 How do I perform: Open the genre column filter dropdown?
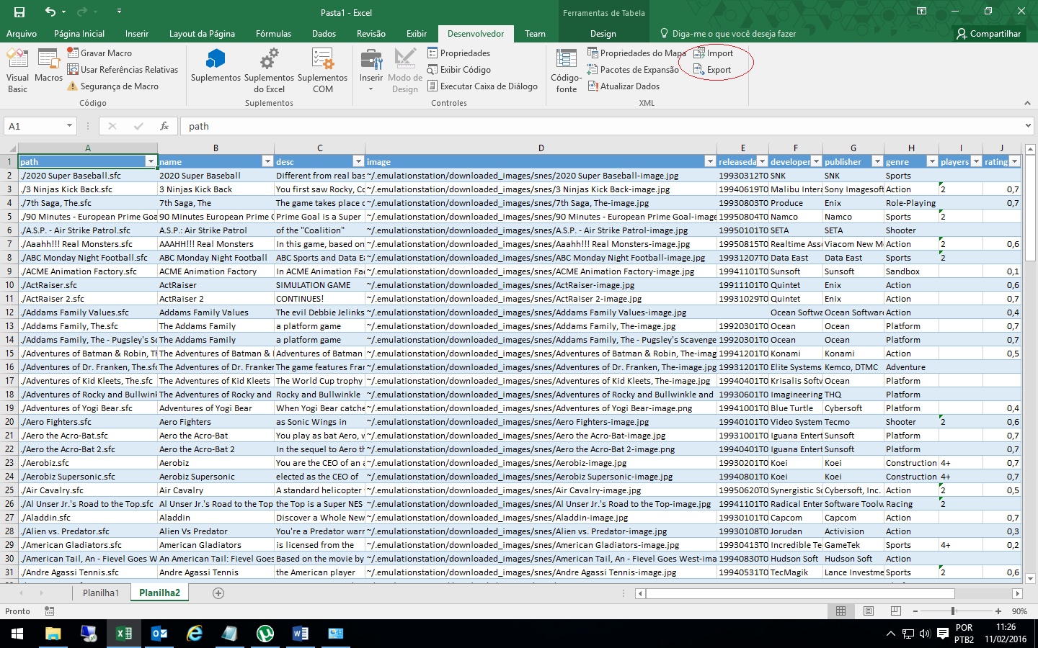932,161
